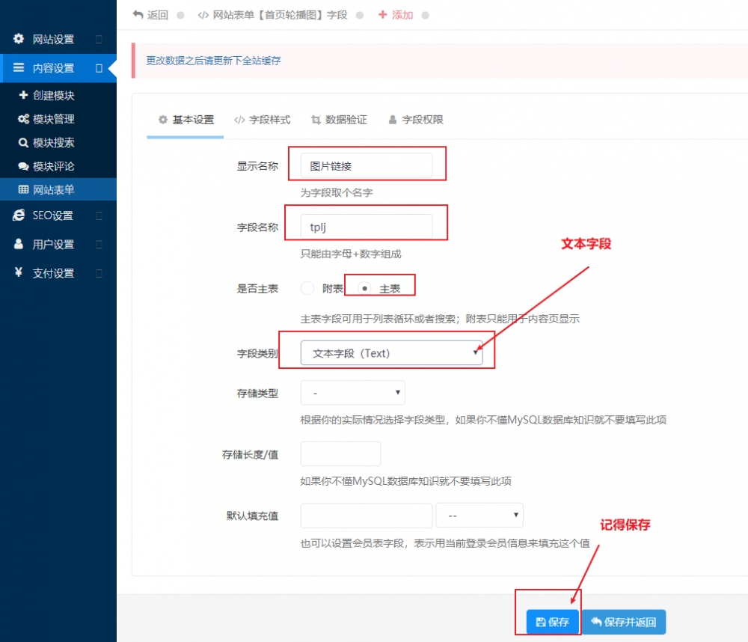This screenshot has width=748, height=642.
Task: Expand the 支付设置 menu arrow
Action: pos(99,274)
